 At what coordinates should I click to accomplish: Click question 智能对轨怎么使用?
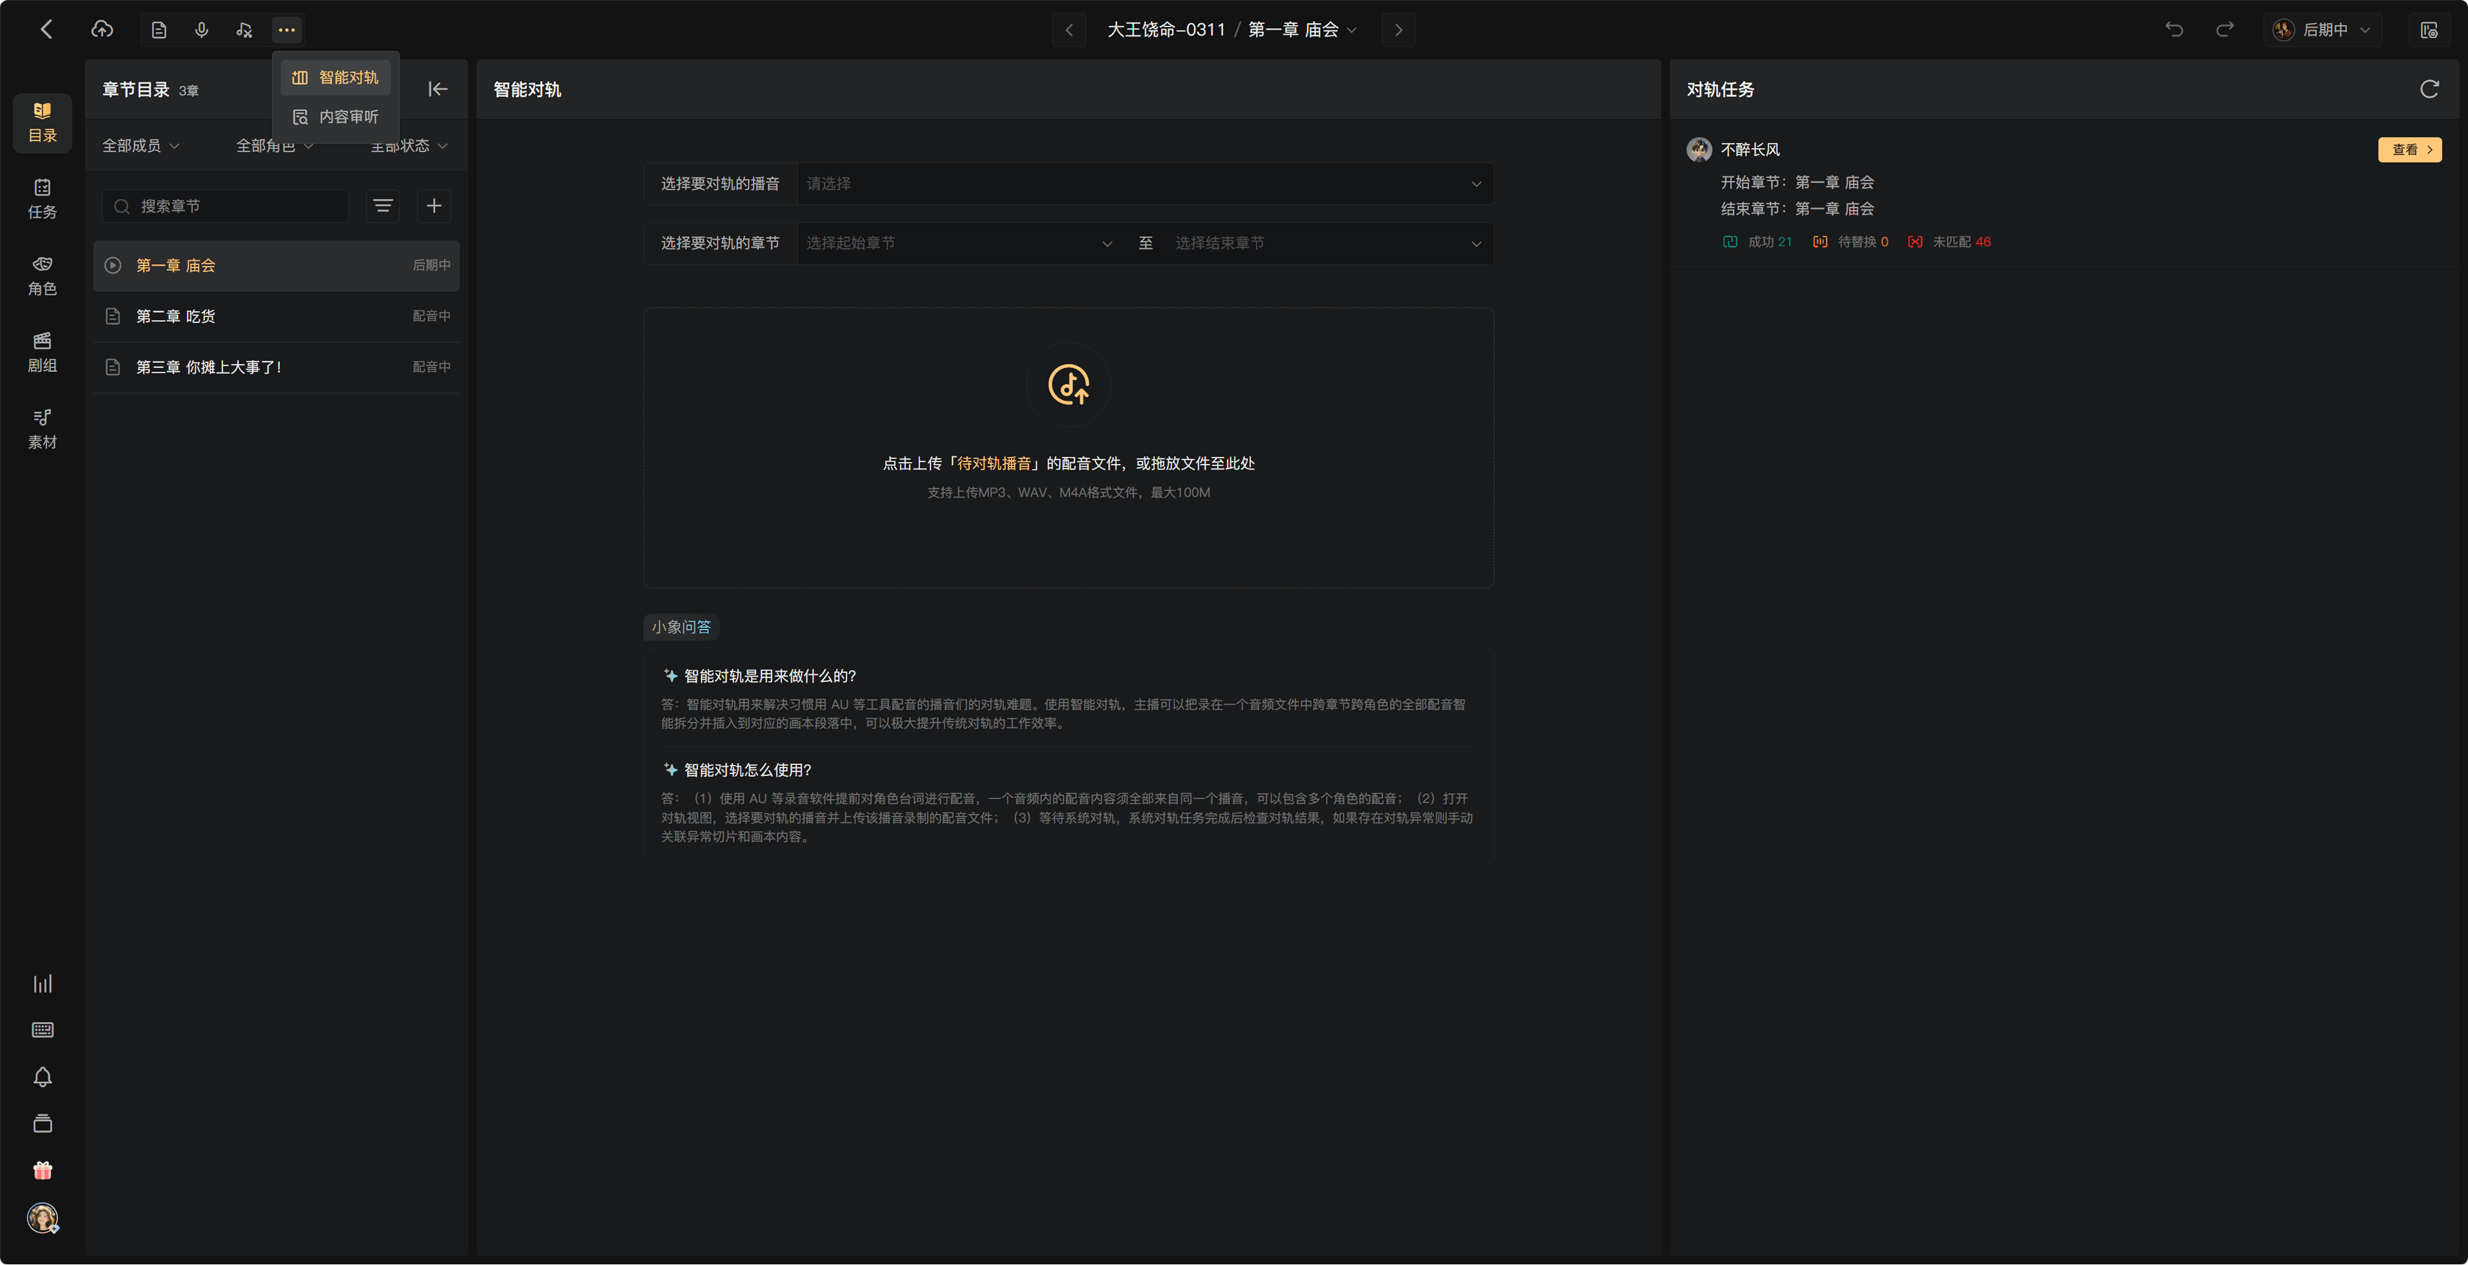click(747, 770)
